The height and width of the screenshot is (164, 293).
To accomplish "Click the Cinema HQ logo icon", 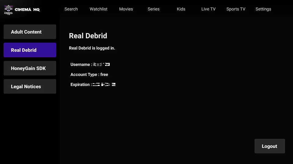I will point(9,10).
